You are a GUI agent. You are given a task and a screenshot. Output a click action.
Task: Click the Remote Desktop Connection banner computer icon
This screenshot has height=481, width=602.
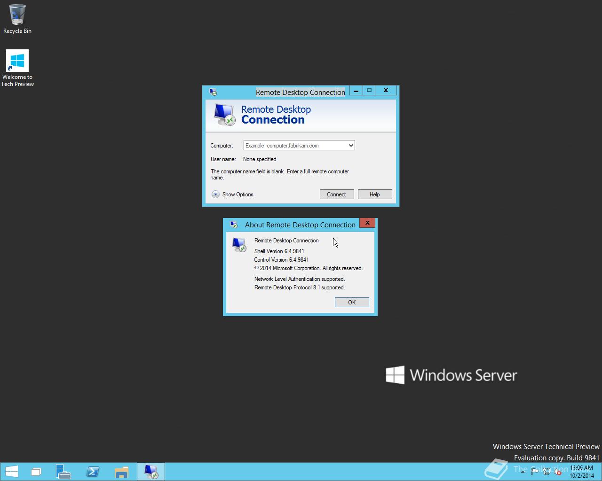pyautogui.click(x=224, y=115)
